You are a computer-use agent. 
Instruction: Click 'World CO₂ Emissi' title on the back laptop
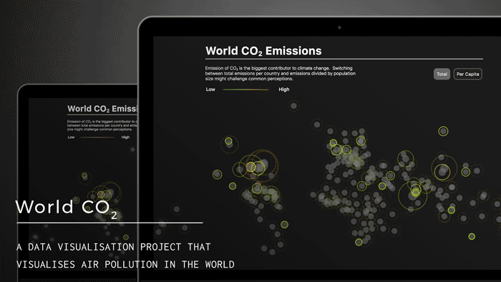click(x=102, y=109)
